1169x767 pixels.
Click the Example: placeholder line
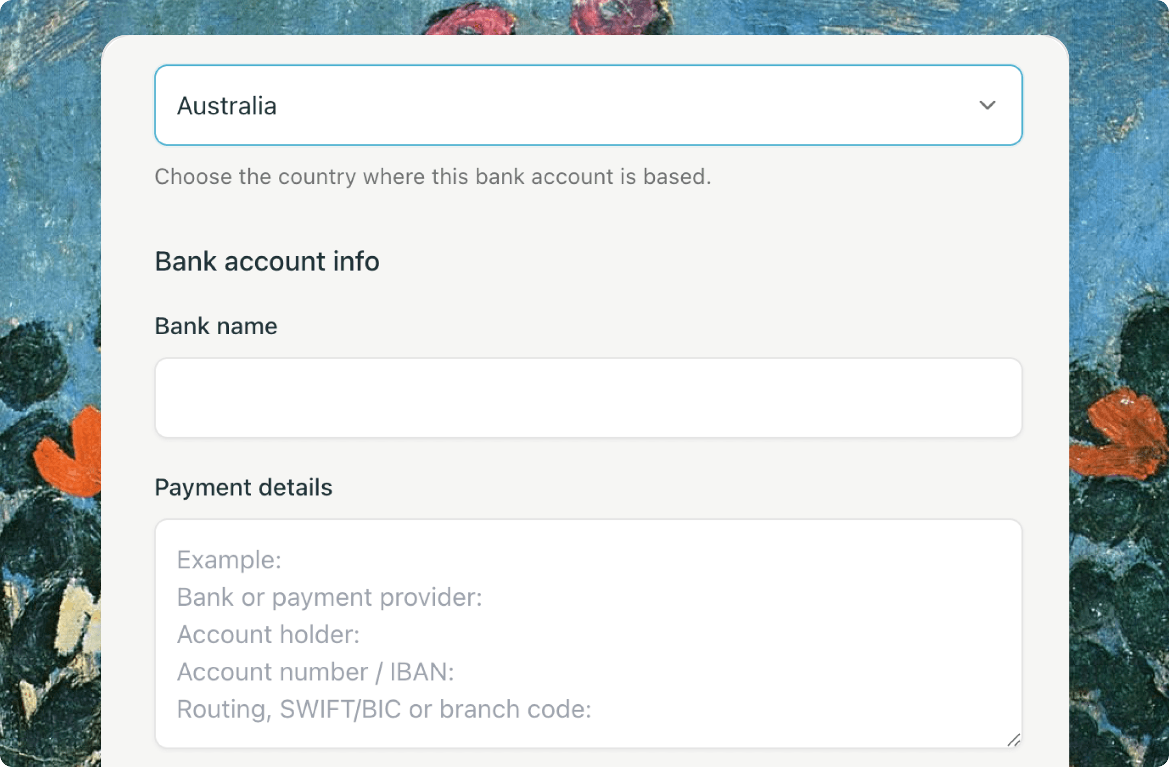tap(229, 559)
